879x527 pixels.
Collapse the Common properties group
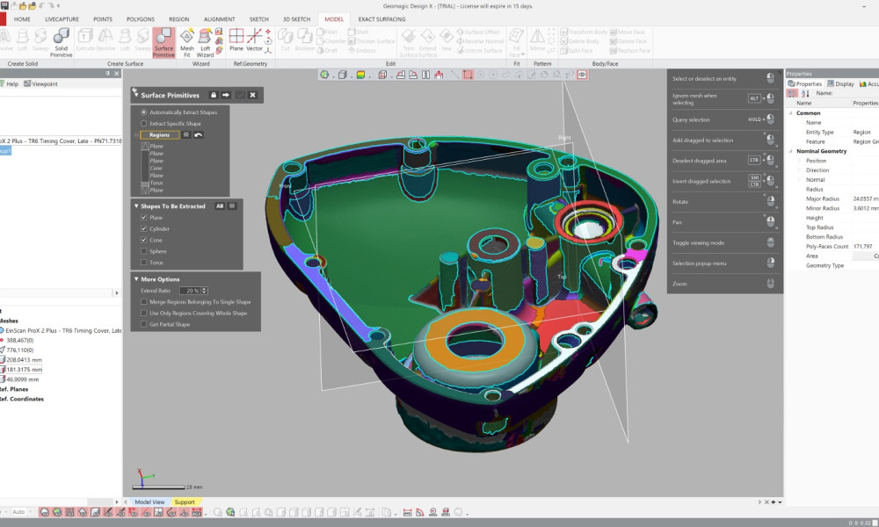point(791,113)
